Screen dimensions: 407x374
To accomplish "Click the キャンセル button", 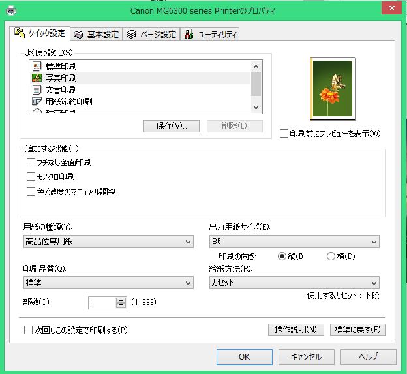I will click(307, 357).
